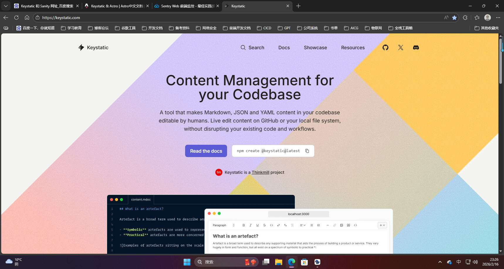504x269 pixels.
Task: Open the text alignment dropdown in editor preview
Action: click(303, 225)
